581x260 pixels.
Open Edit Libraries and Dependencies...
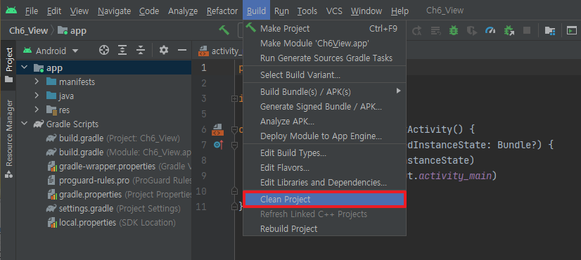[324, 183]
